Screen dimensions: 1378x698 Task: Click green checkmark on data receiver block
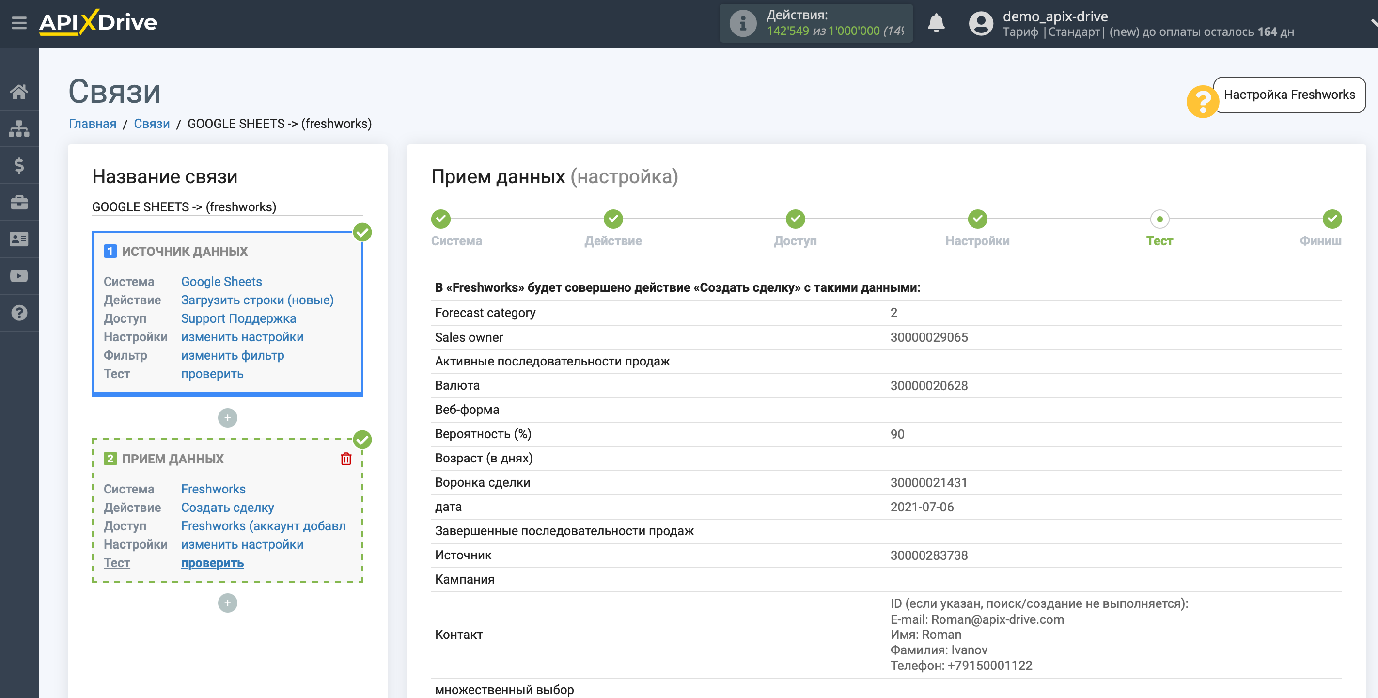pyautogui.click(x=362, y=440)
